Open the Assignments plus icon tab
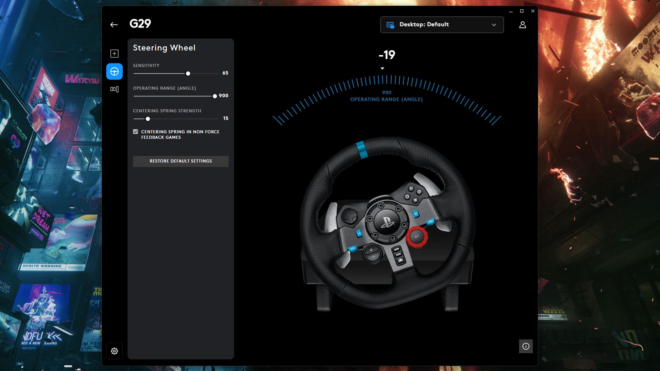The width and height of the screenshot is (660, 371). point(114,54)
